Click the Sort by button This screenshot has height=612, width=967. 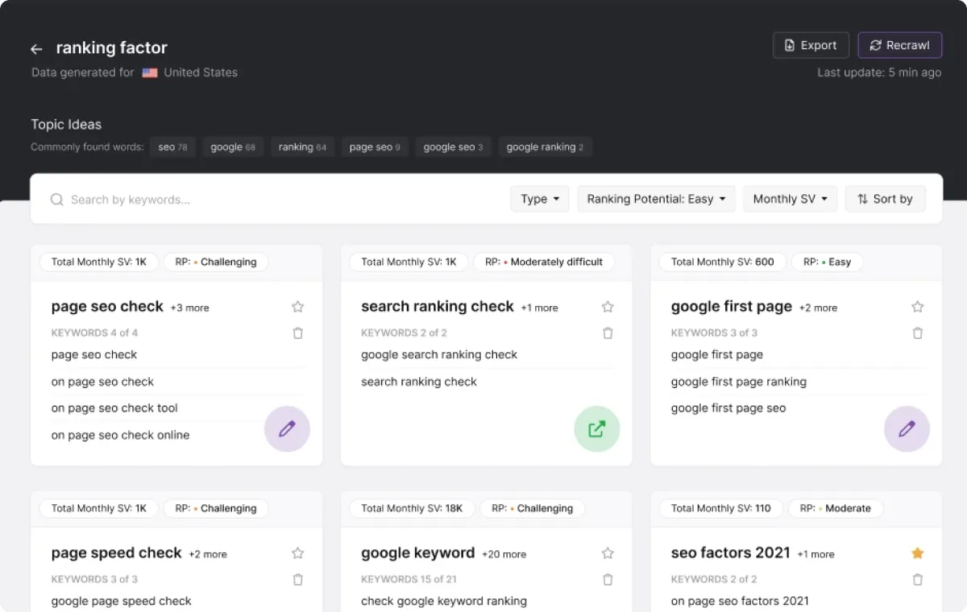pyautogui.click(x=885, y=199)
